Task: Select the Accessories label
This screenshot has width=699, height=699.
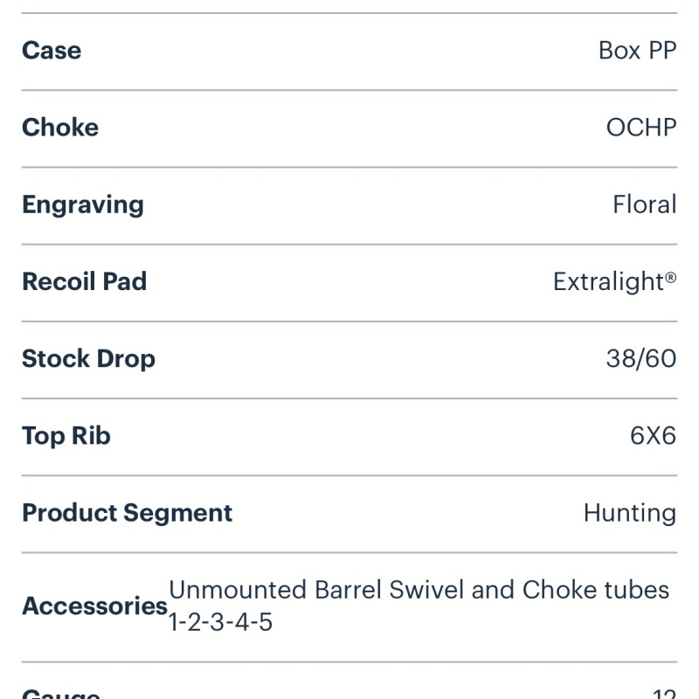Action: pos(95,606)
